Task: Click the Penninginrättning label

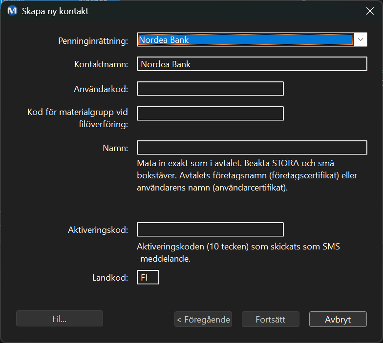Action: (x=93, y=41)
